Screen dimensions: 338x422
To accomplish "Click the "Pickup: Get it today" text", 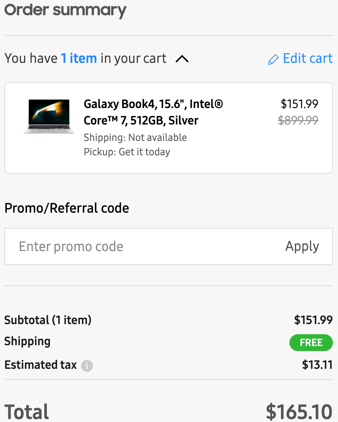I will (127, 152).
